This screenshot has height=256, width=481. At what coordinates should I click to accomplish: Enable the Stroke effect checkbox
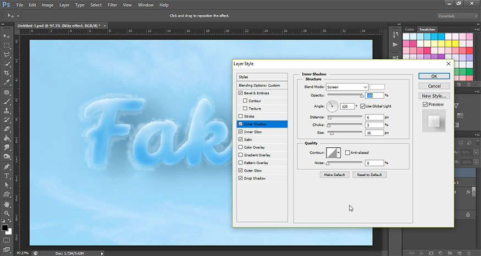click(241, 116)
